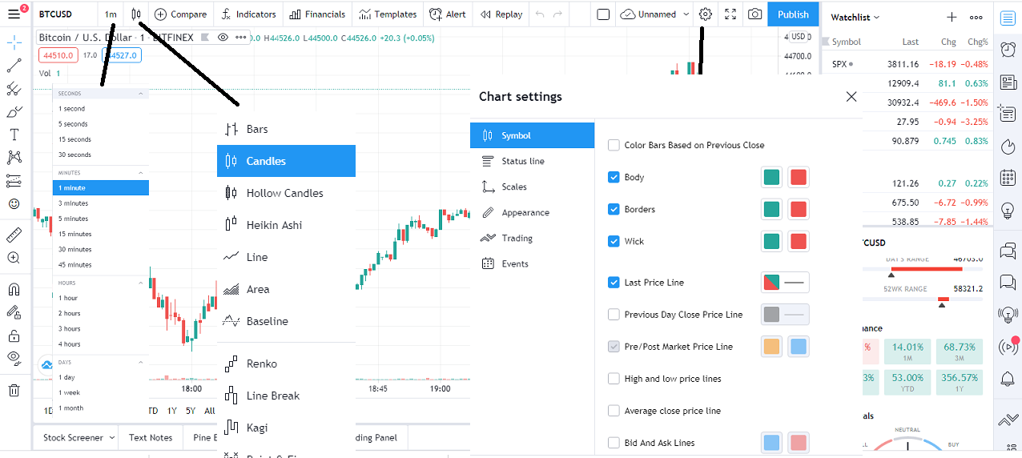Take a snapshot with the camera icon
This screenshot has width=1022, height=458.
754,14
